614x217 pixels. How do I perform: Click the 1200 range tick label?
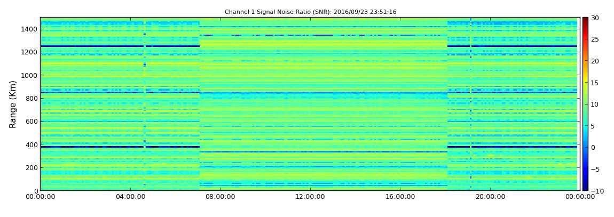[x=30, y=52]
